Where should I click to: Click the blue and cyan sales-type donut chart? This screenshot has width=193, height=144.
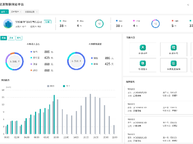click(x=76, y=61)
